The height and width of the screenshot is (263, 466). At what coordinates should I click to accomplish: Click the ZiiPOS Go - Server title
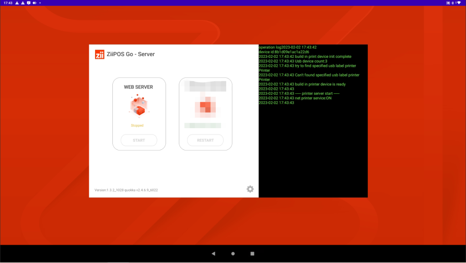[x=131, y=54]
